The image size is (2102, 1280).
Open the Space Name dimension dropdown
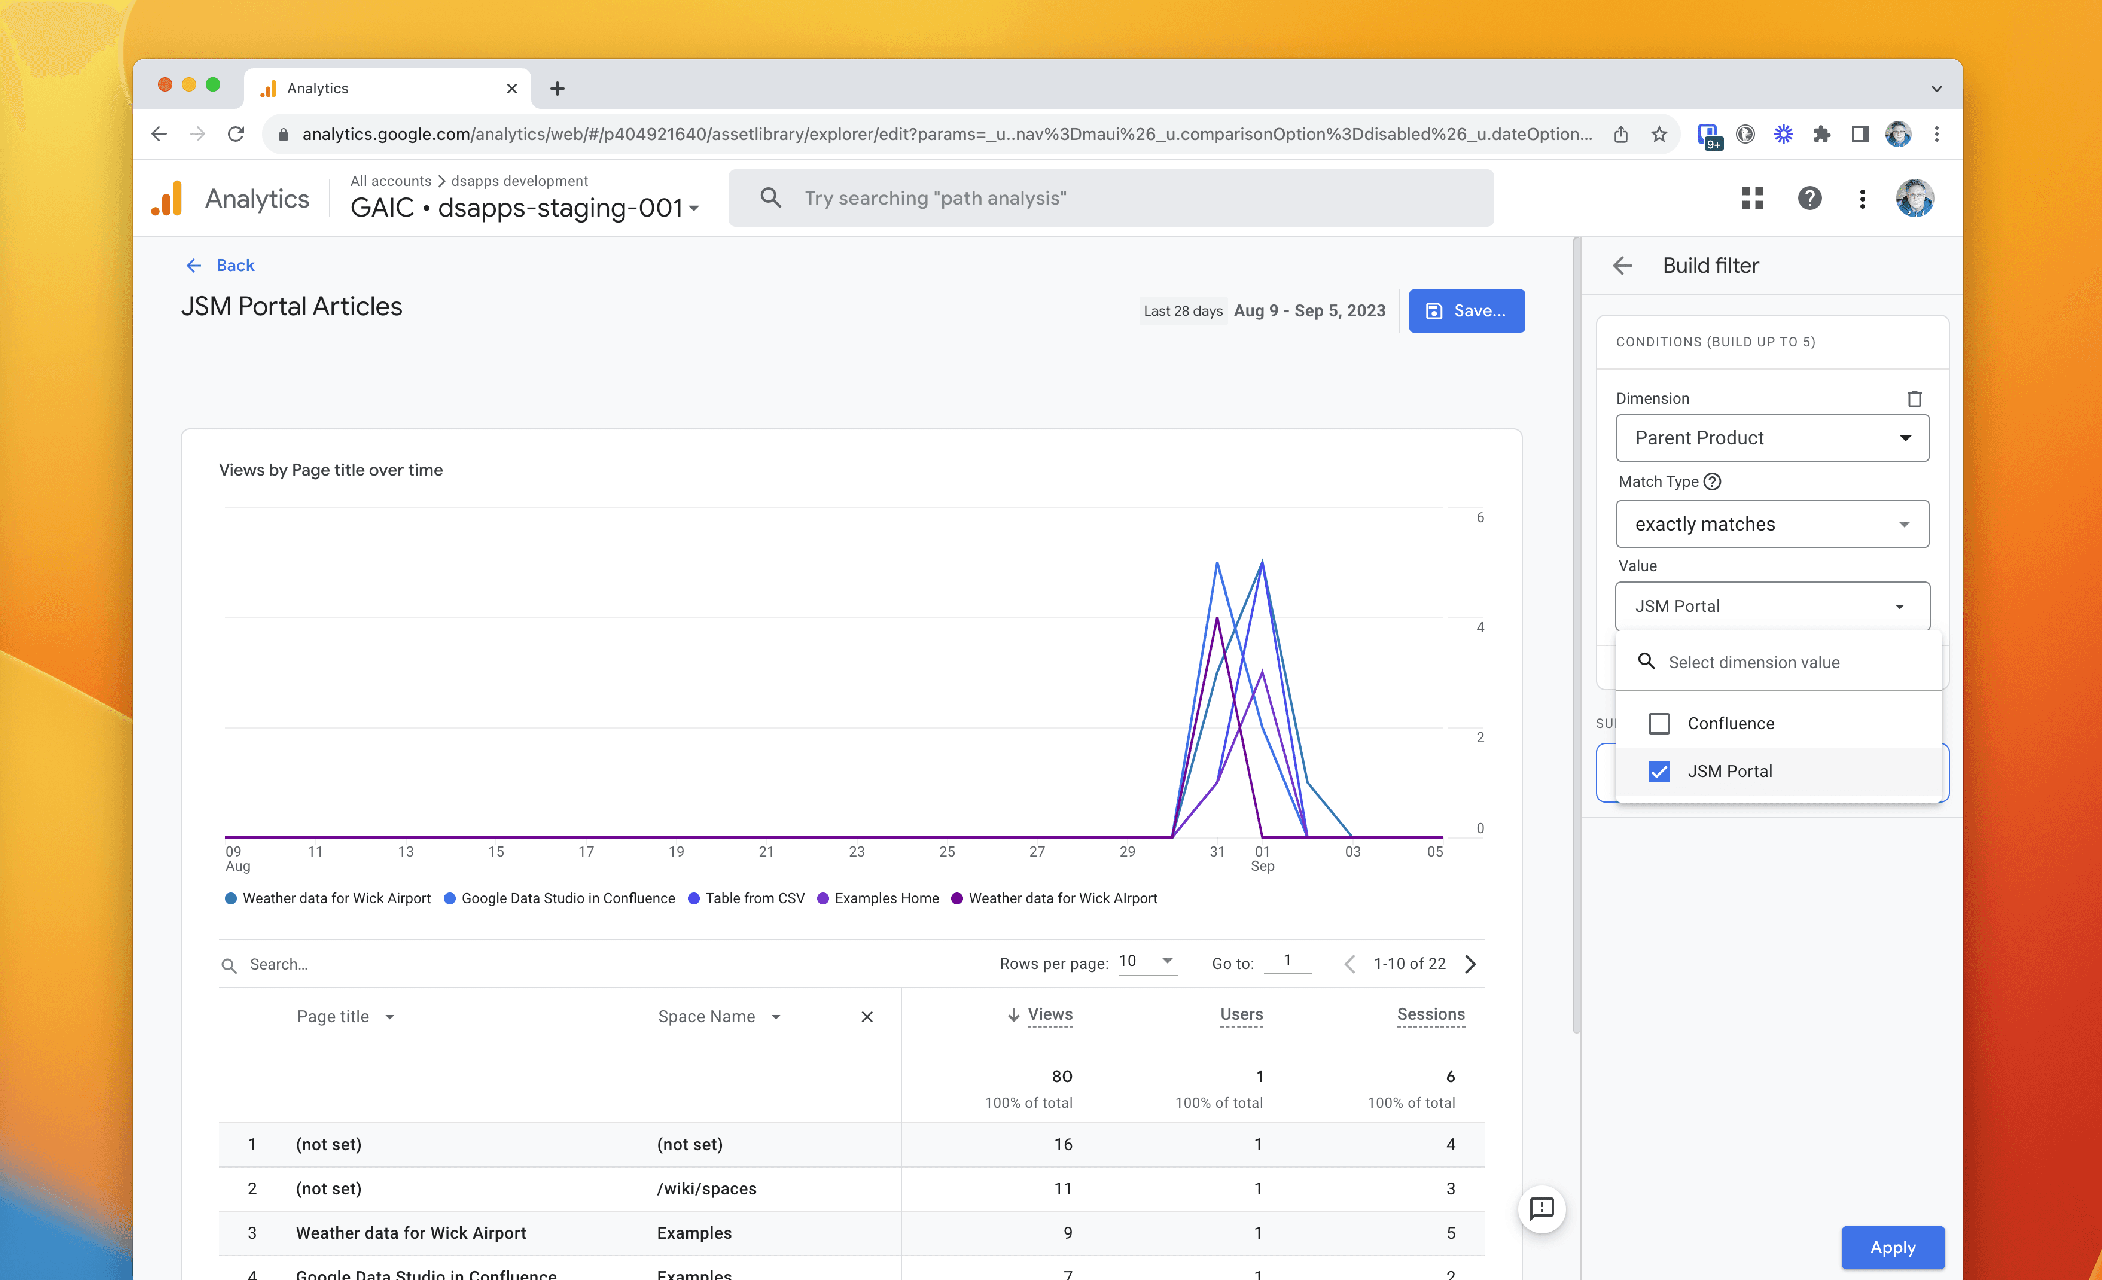[x=719, y=1016]
